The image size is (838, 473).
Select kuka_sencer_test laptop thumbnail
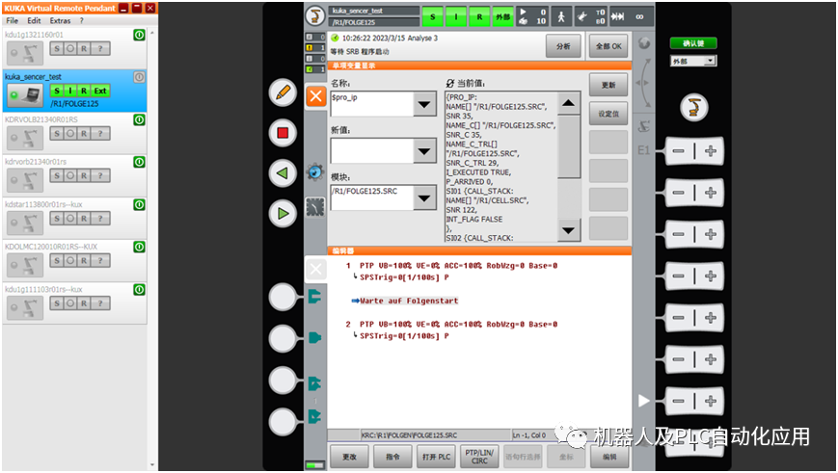tap(25, 95)
